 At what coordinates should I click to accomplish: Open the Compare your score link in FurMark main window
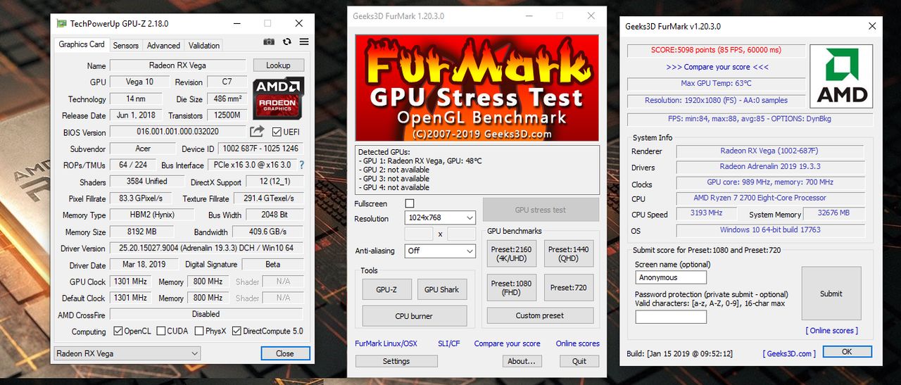click(x=508, y=343)
